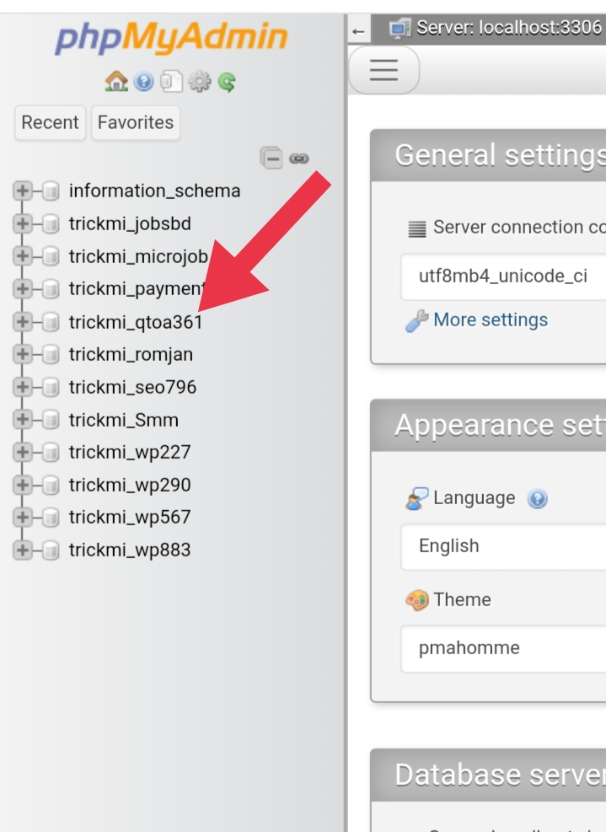This screenshot has width=606, height=832.
Task: Collapse sidebar using left arrow button
Action: coord(358,31)
